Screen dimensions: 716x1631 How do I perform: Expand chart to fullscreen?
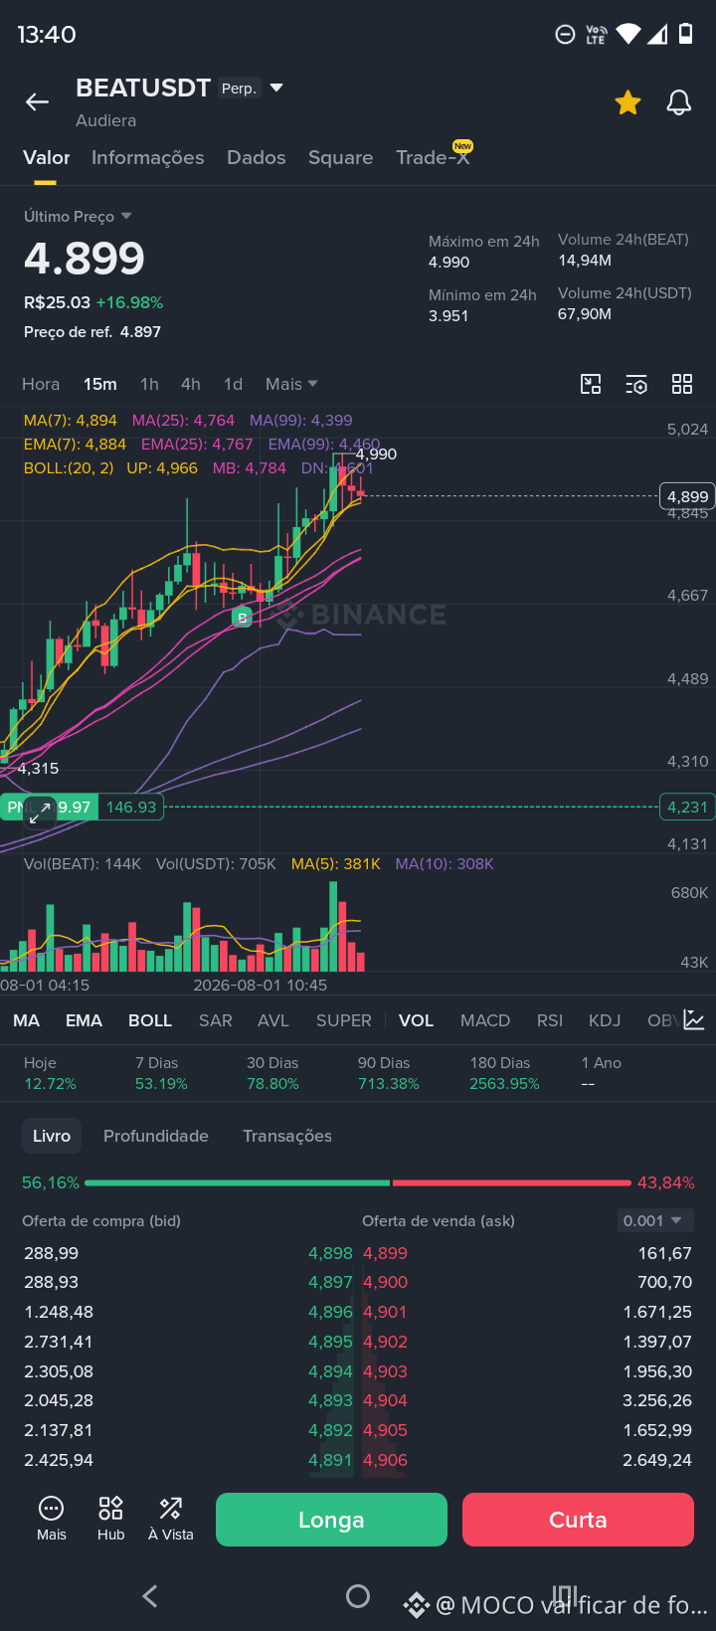click(40, 813)
